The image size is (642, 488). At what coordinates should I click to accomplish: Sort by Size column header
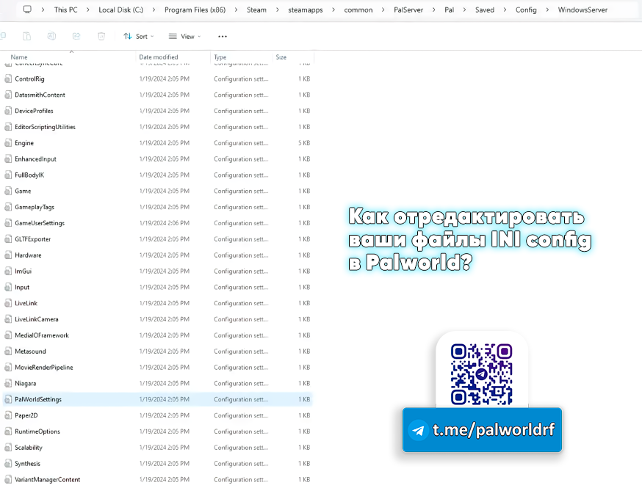point(281,57)
